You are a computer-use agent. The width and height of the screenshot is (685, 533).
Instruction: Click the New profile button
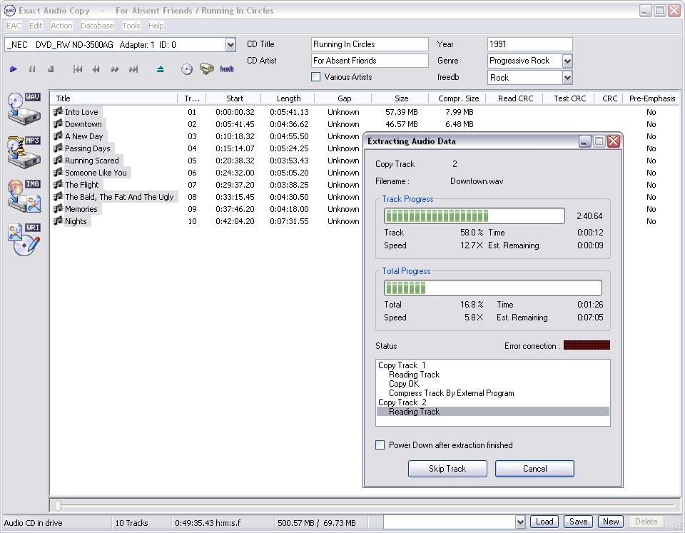[x=611, y=522]
